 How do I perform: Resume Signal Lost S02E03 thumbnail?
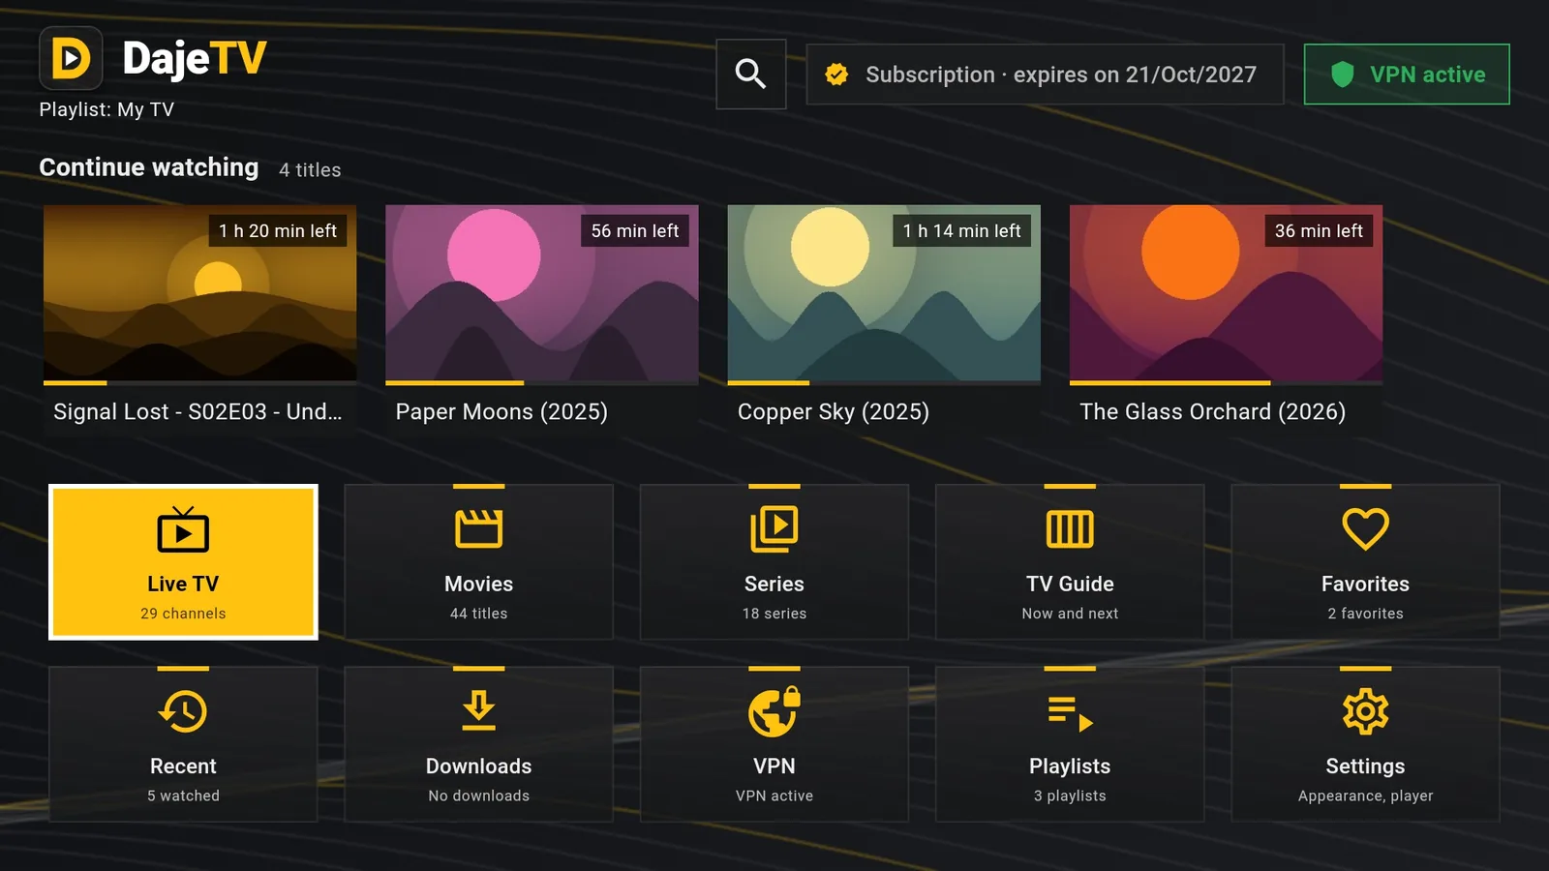click(x=200, y=292)
